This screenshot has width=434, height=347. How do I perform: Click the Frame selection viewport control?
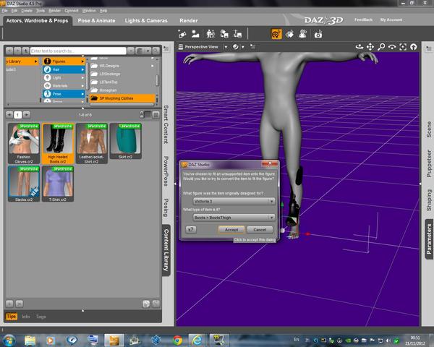point(403,47)
